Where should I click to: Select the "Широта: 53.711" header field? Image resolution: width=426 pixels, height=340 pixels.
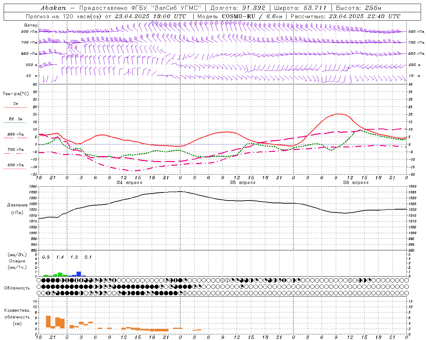point(300,8)
